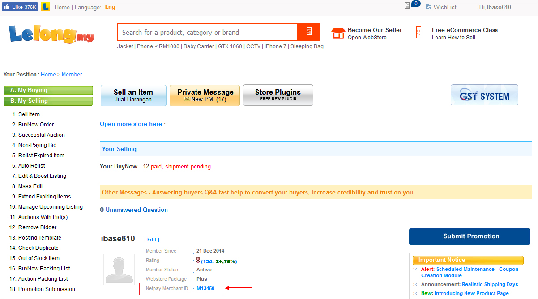Click the Facebook Like 376K button

[20, 7]
